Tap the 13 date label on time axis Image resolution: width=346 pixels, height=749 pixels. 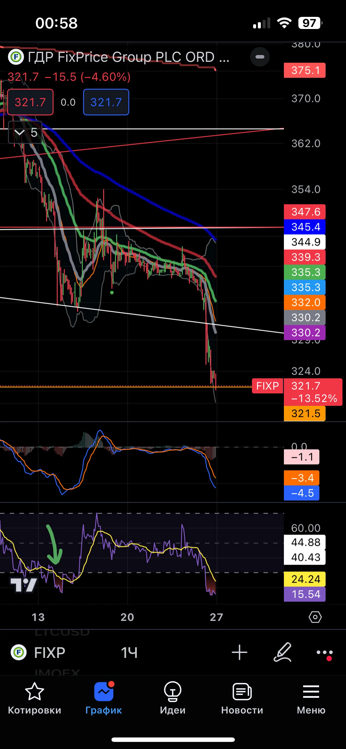[x=38, y=617]
